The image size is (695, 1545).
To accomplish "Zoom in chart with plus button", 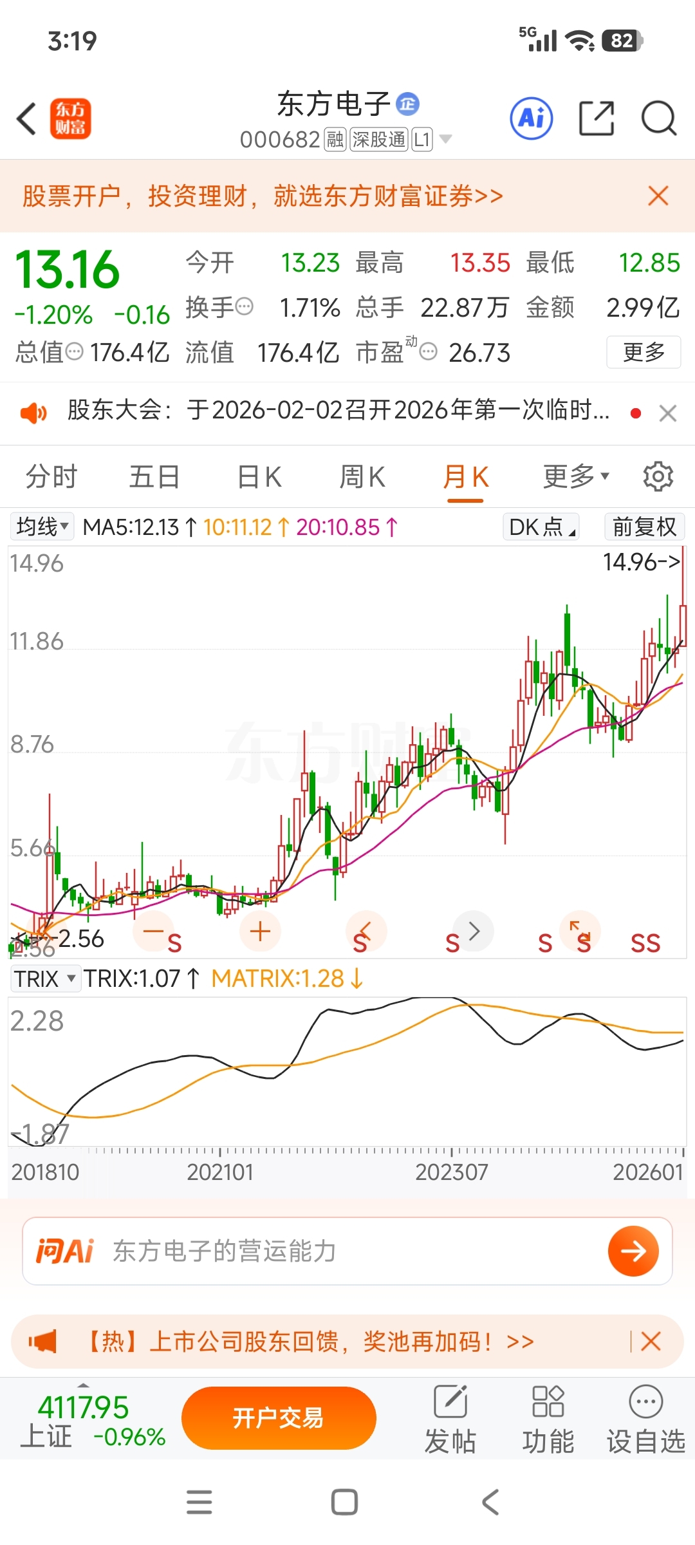I will pyautogui.click(x=260, y=931).
